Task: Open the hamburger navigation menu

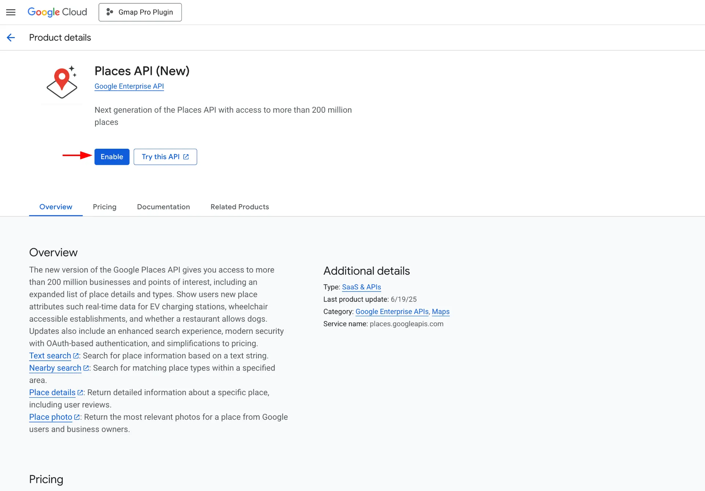Action: (x=11, y=12)
